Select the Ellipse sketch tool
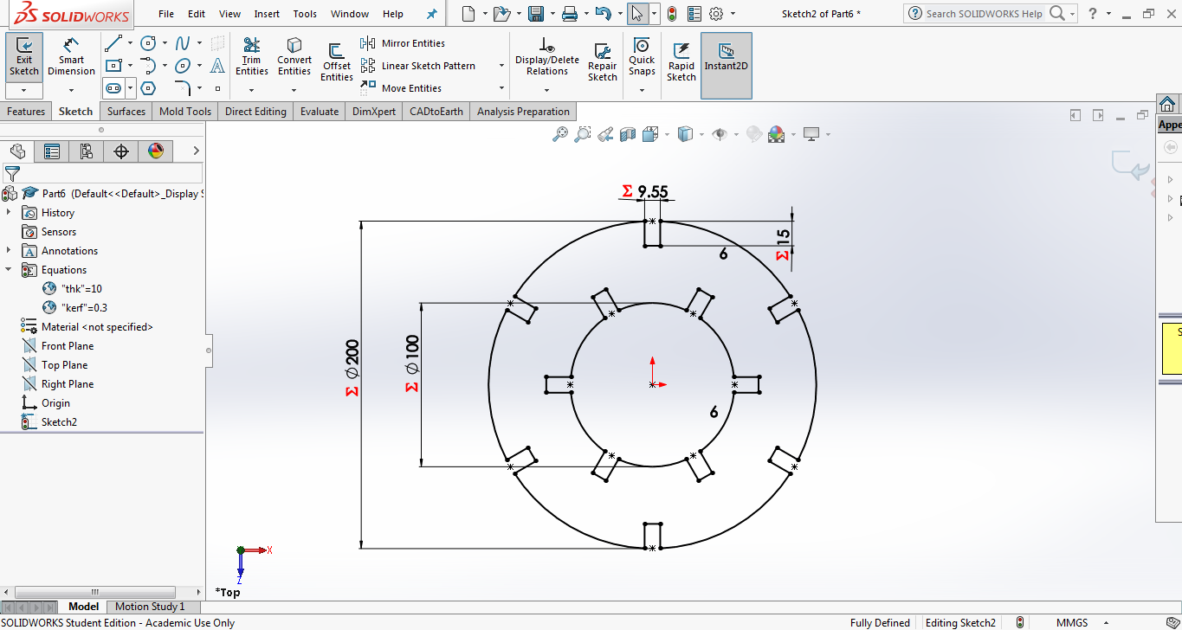 tap(183, 66)
